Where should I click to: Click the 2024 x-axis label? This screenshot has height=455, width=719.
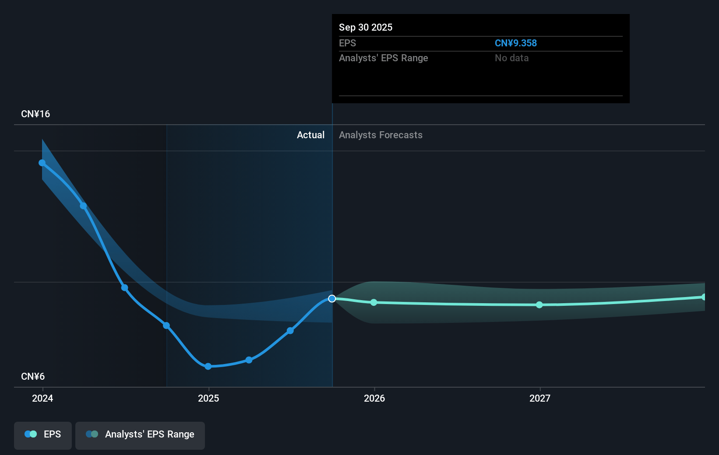(x=42, y=398)
